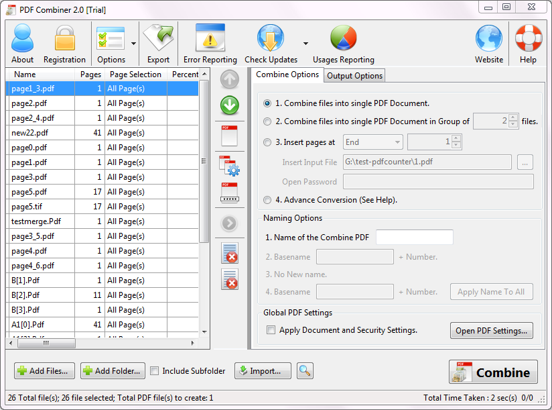Select A1[0].Pdf row
Screen dimensions: 552x410
[102, 325]
